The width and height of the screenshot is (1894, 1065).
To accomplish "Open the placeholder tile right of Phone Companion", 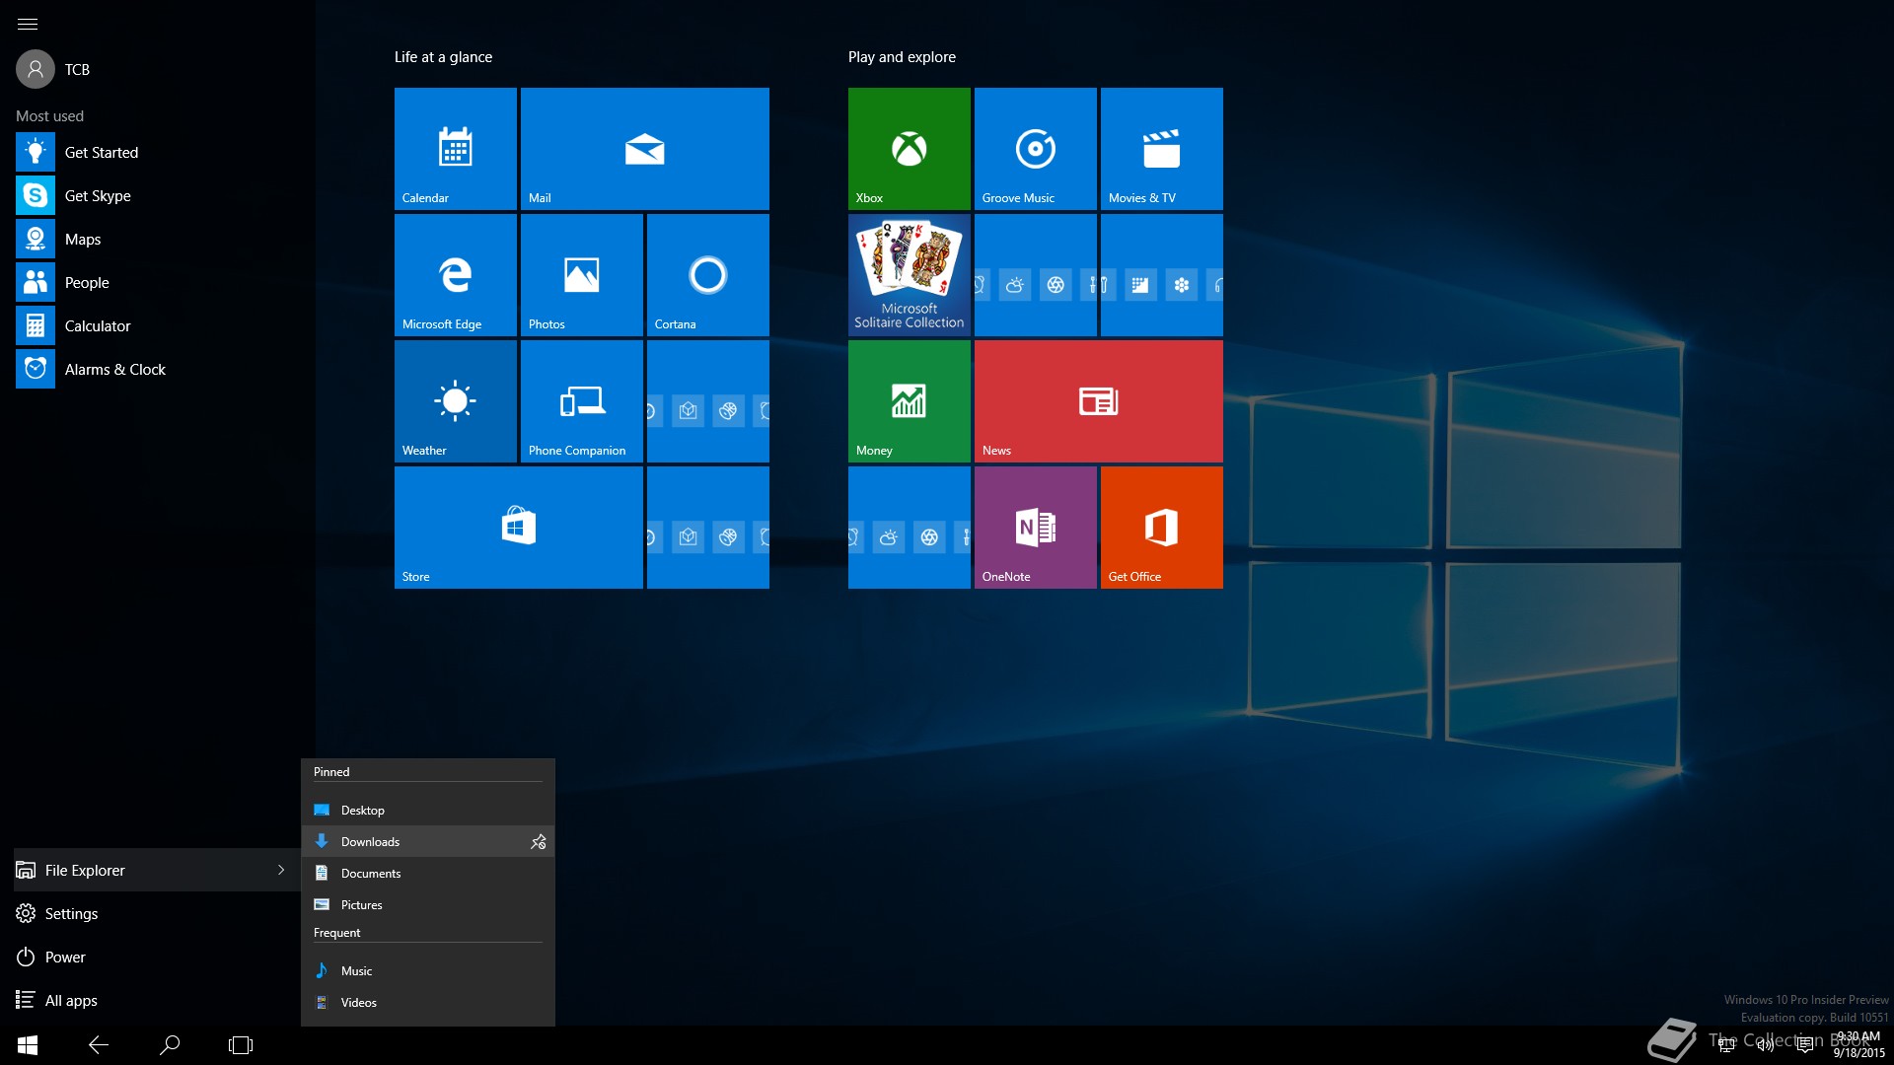I will [x=708, y=401].
